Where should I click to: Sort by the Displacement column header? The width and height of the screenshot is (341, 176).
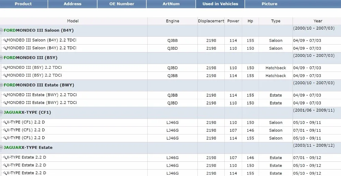pyautogui.click(x=211, y=21)
